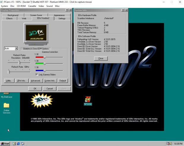
Task: Toggle Link Gamma Sliders checkbox
Action: [x=37, y=74]
